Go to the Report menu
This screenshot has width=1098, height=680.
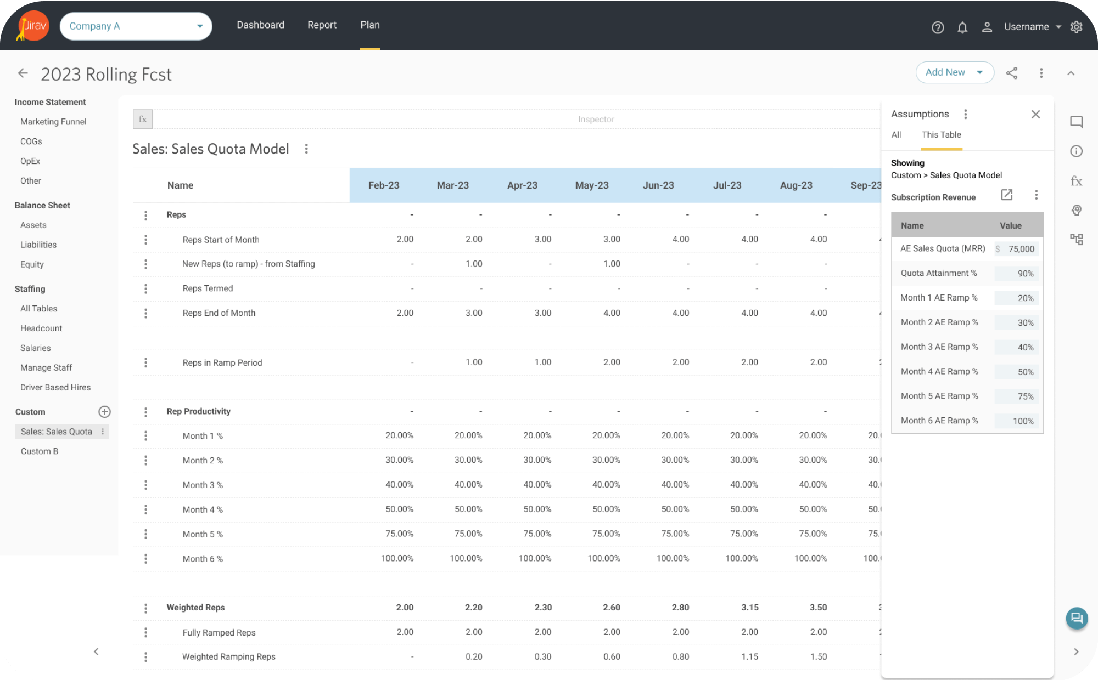coord(322,25)
